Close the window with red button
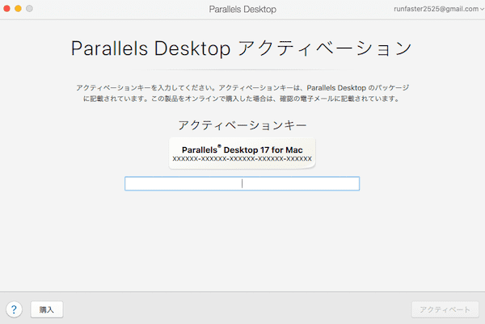Screen dimensions: 485x324 6,9
